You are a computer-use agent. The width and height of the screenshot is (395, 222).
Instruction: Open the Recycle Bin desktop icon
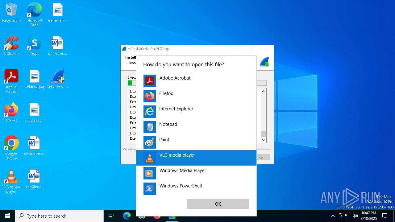coord(11,13)
